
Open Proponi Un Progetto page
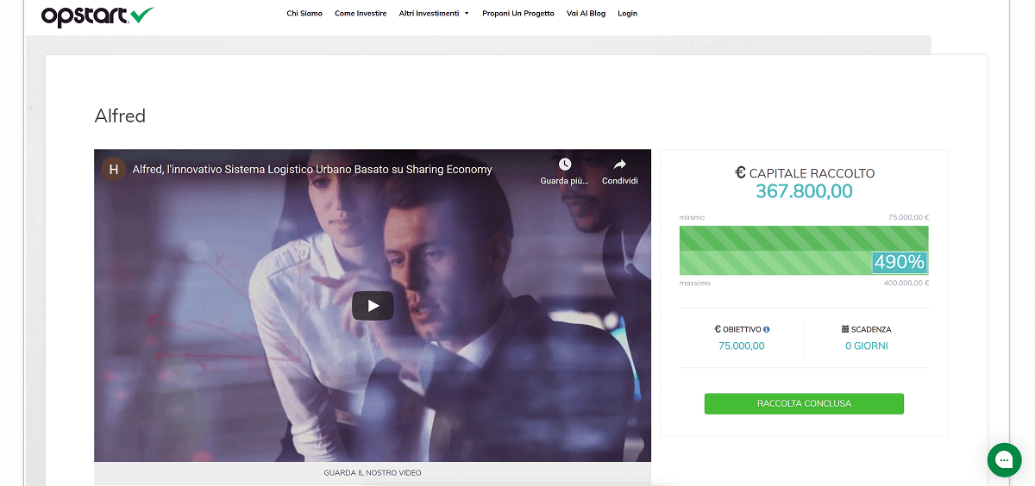pos(518,14)
